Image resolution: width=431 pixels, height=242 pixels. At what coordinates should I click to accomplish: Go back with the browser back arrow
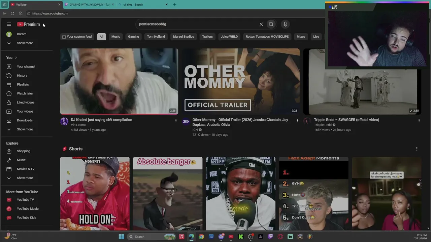[4, 13]
